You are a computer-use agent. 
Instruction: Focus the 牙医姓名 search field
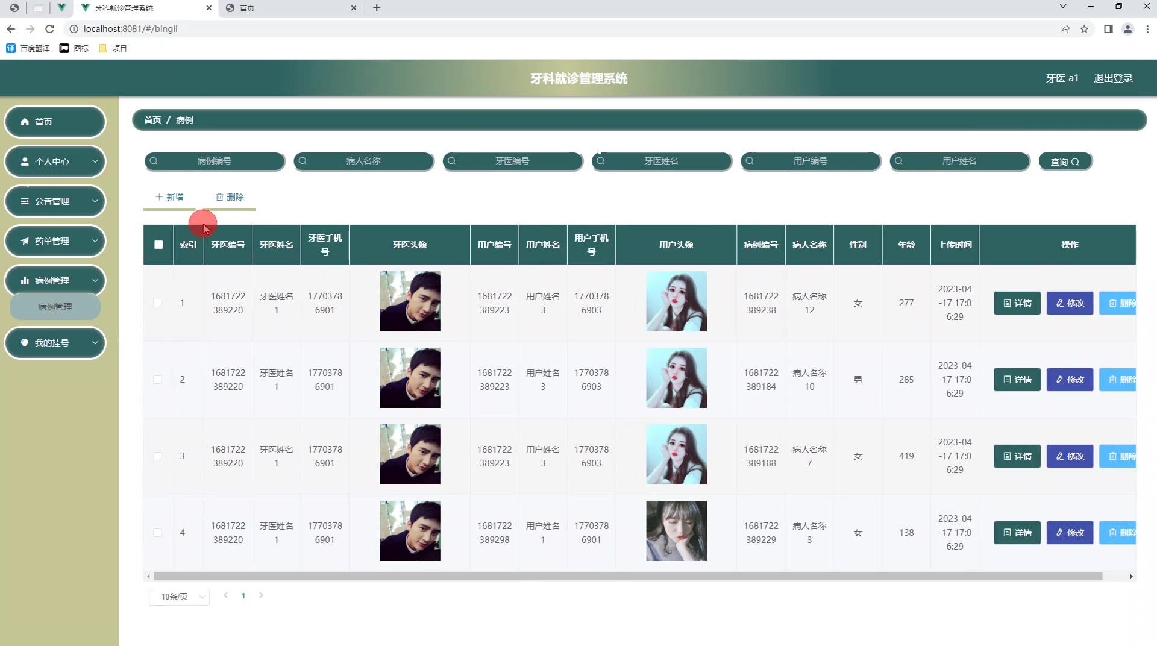[662, 161]
